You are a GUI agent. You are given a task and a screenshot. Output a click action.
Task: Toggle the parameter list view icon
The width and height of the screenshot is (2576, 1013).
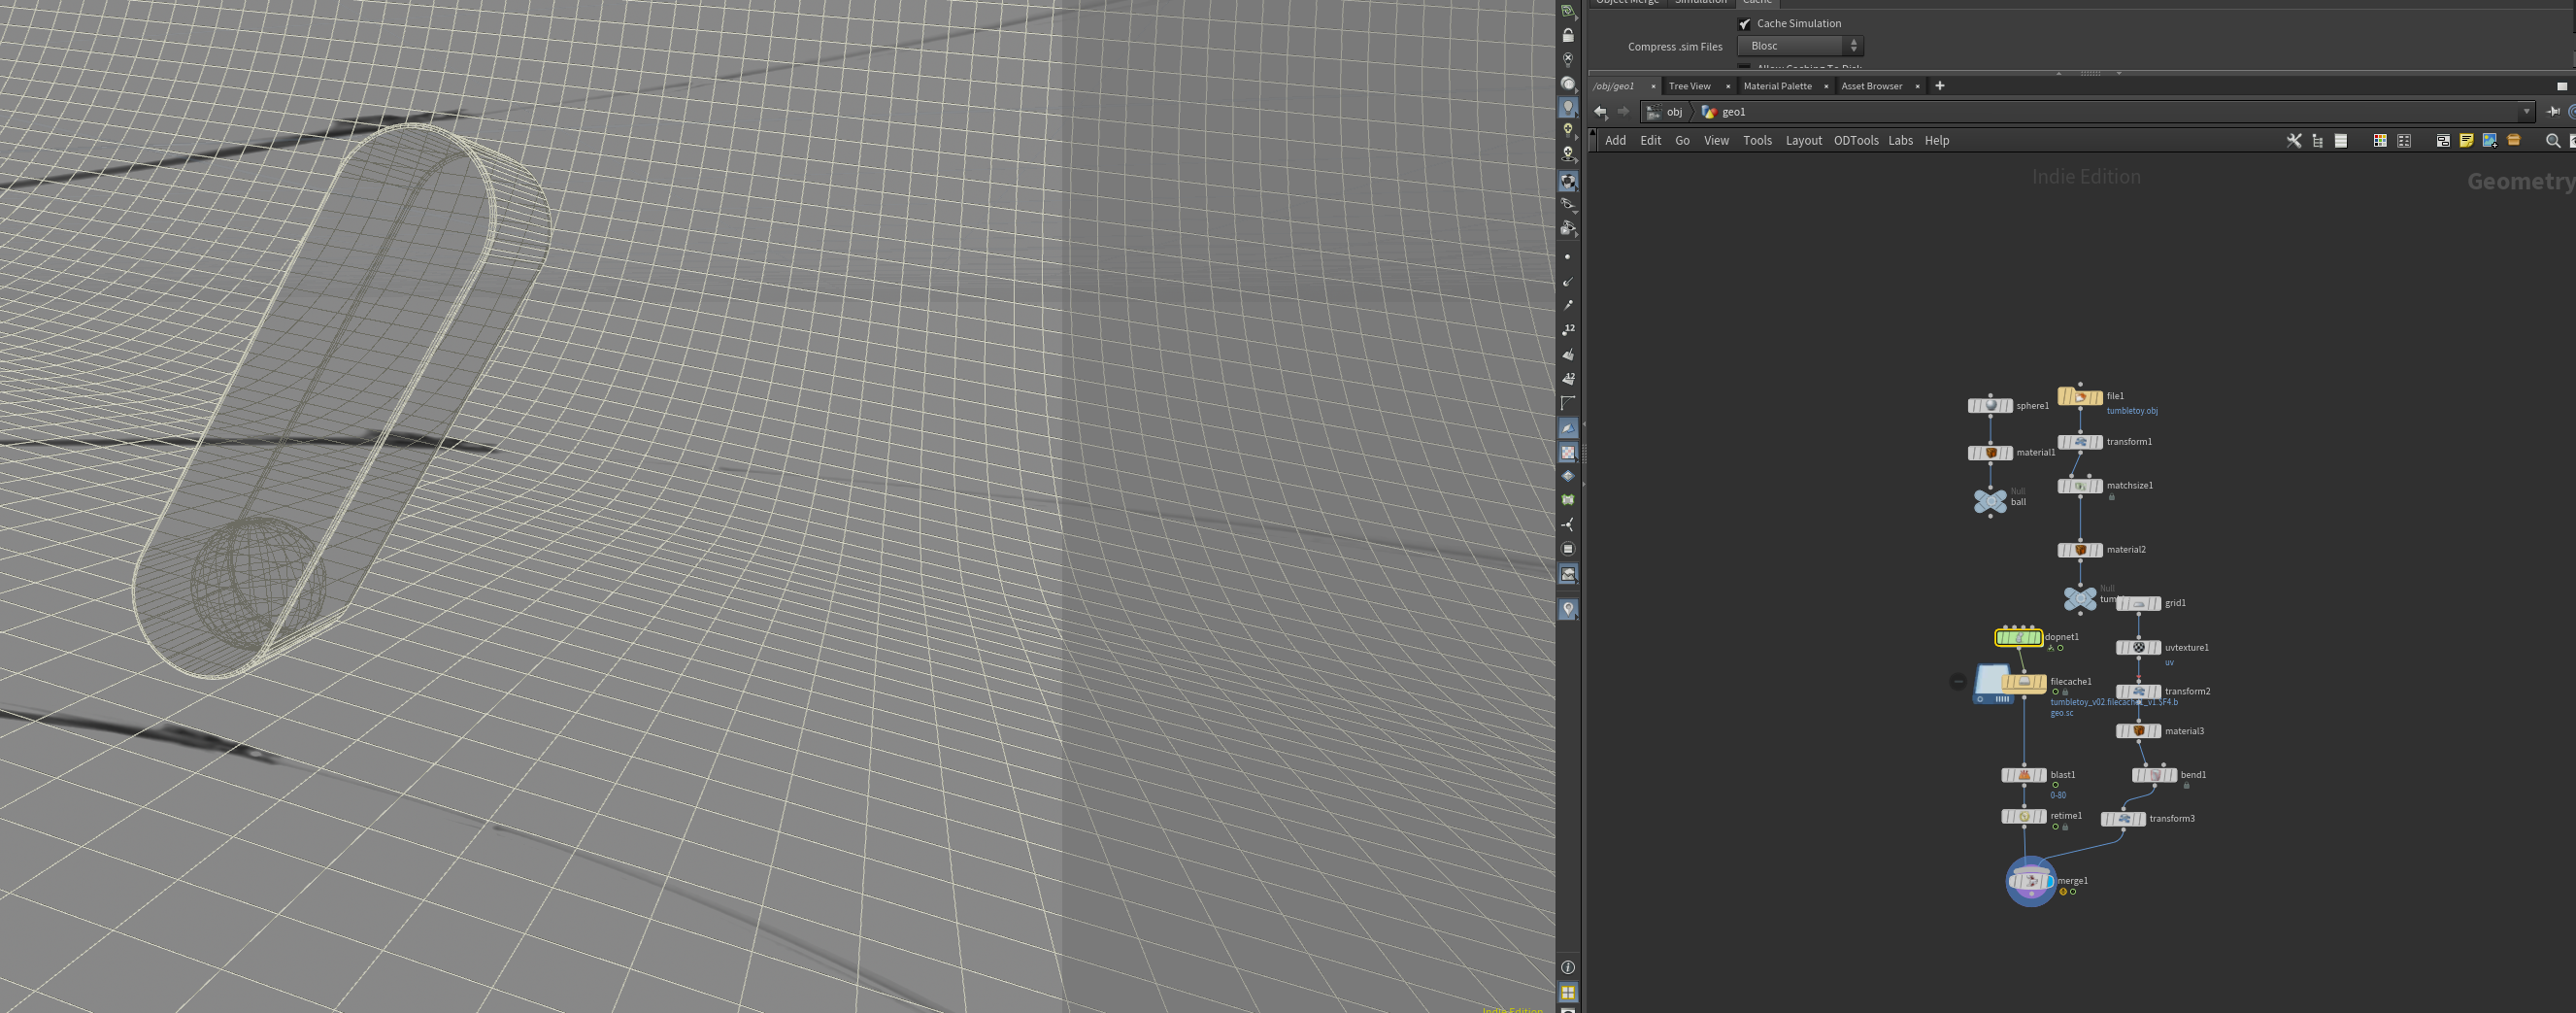coord(2341,141)
